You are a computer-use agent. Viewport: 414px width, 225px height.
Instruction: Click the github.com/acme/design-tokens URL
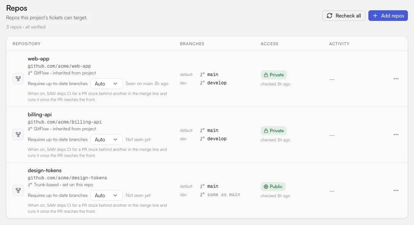pos(67,178)
